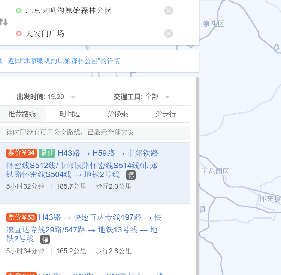Click the 最佳 badge on first route
Image resolution: width=281 pixels, height=275 pixels.
point(47,153)
